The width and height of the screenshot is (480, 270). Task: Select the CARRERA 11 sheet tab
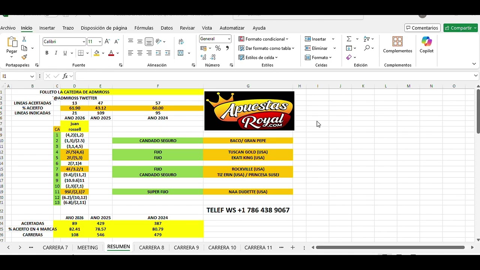pyautogui.click(x=258, y=247)
